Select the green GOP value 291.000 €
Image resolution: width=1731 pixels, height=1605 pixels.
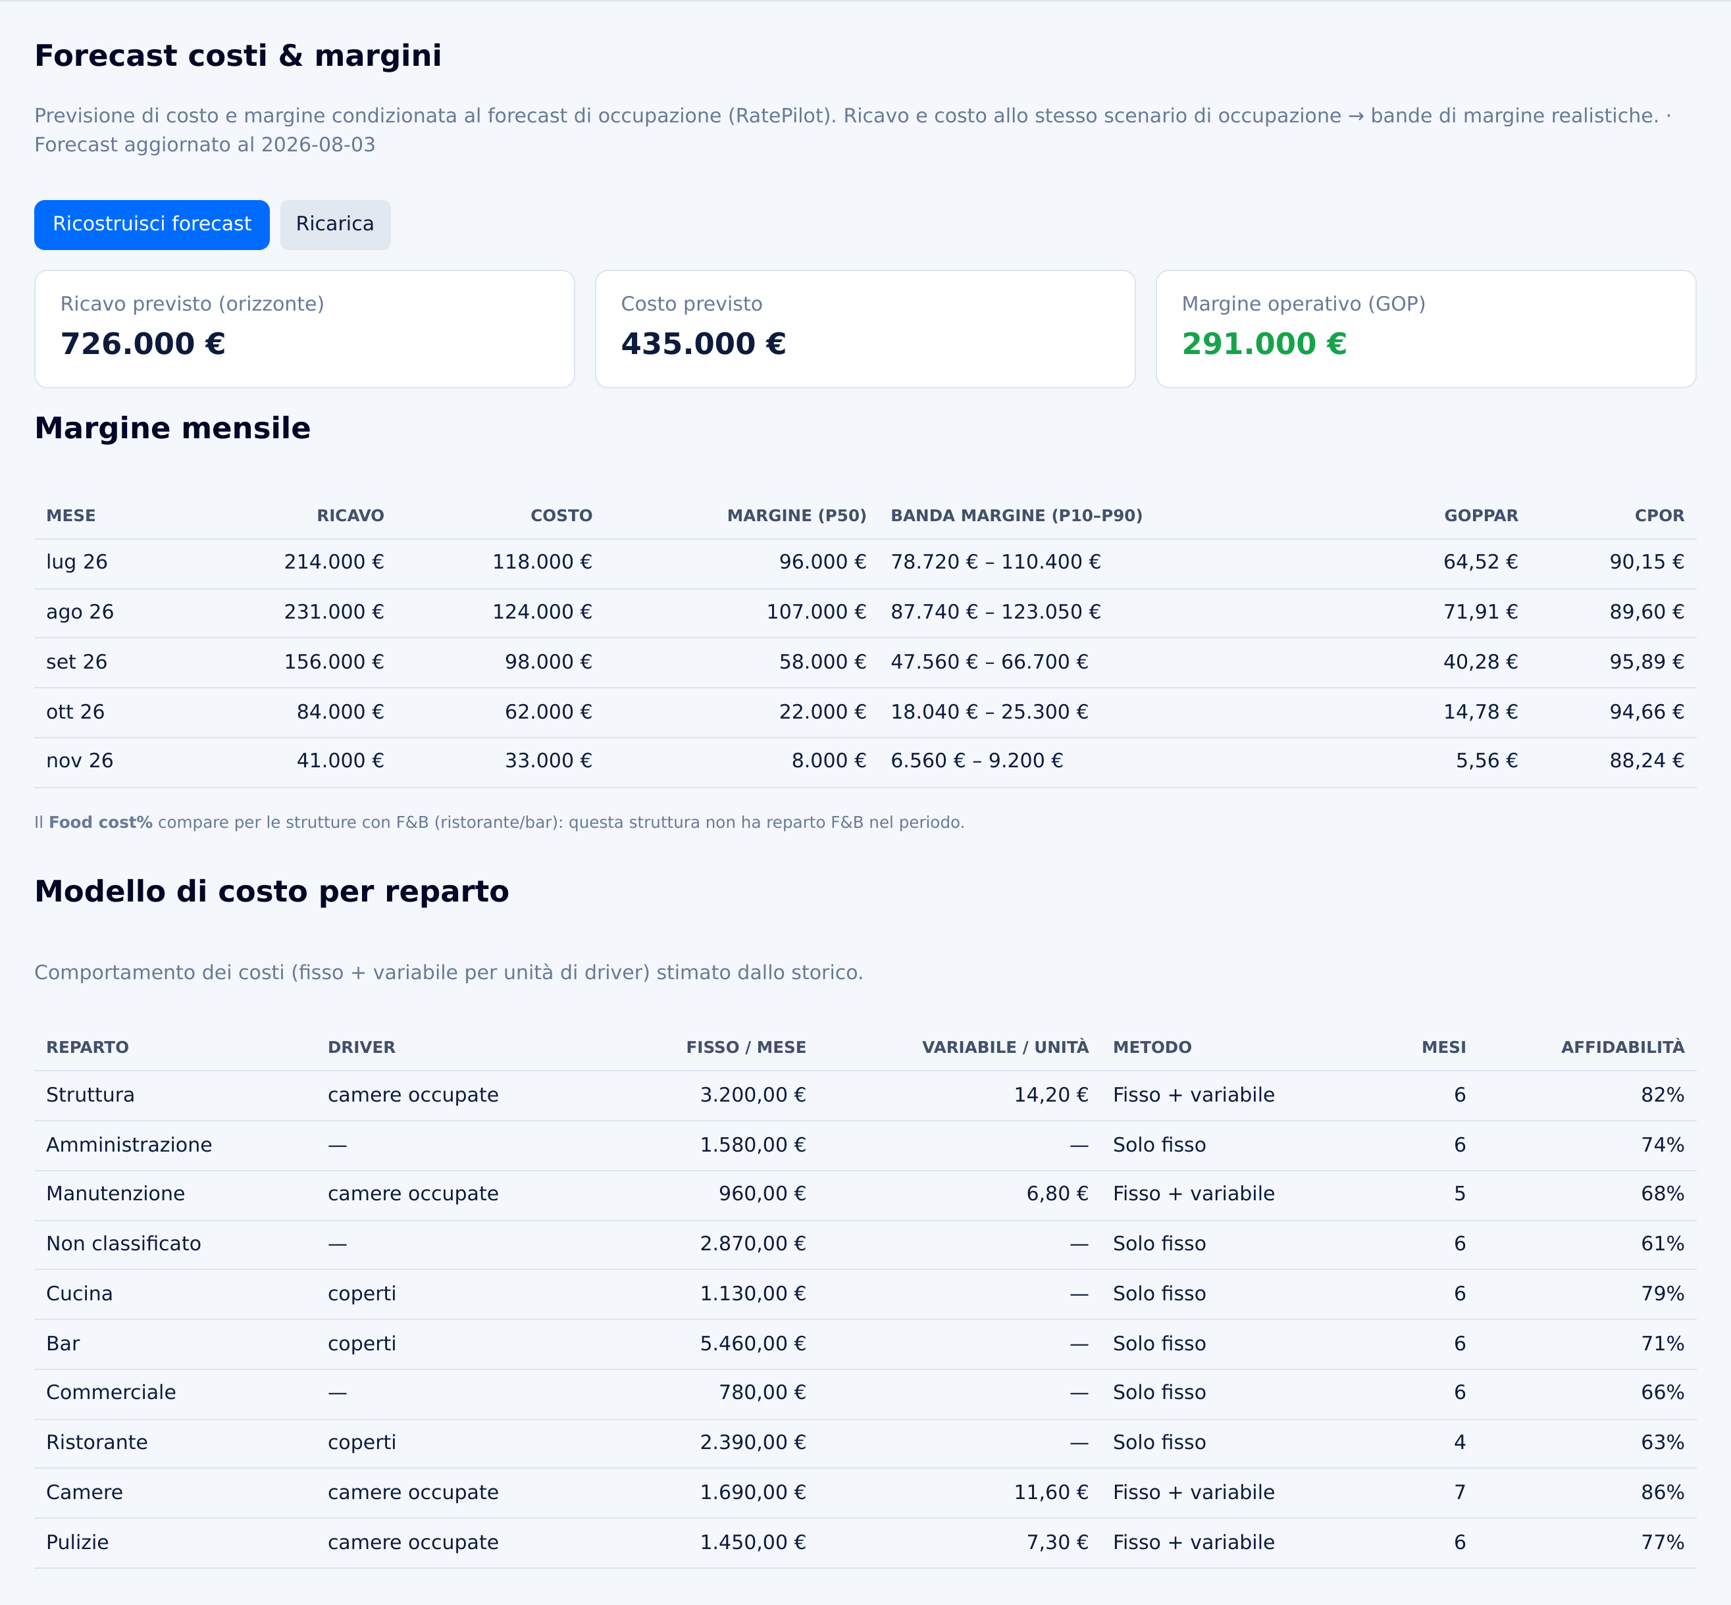(1264, 344)
